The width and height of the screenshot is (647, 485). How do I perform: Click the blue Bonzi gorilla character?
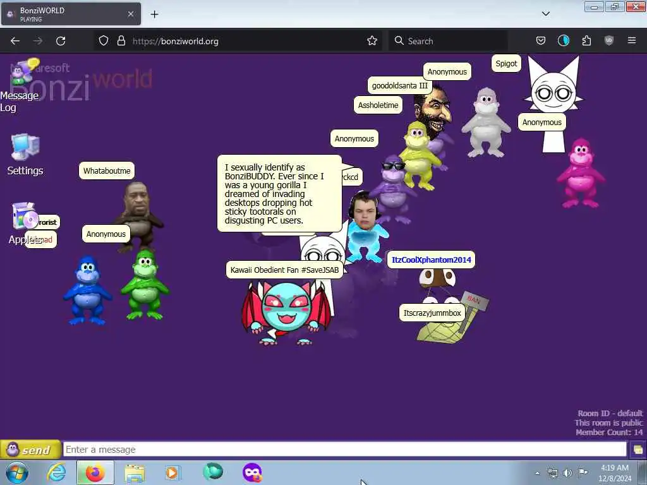[87, 290]
